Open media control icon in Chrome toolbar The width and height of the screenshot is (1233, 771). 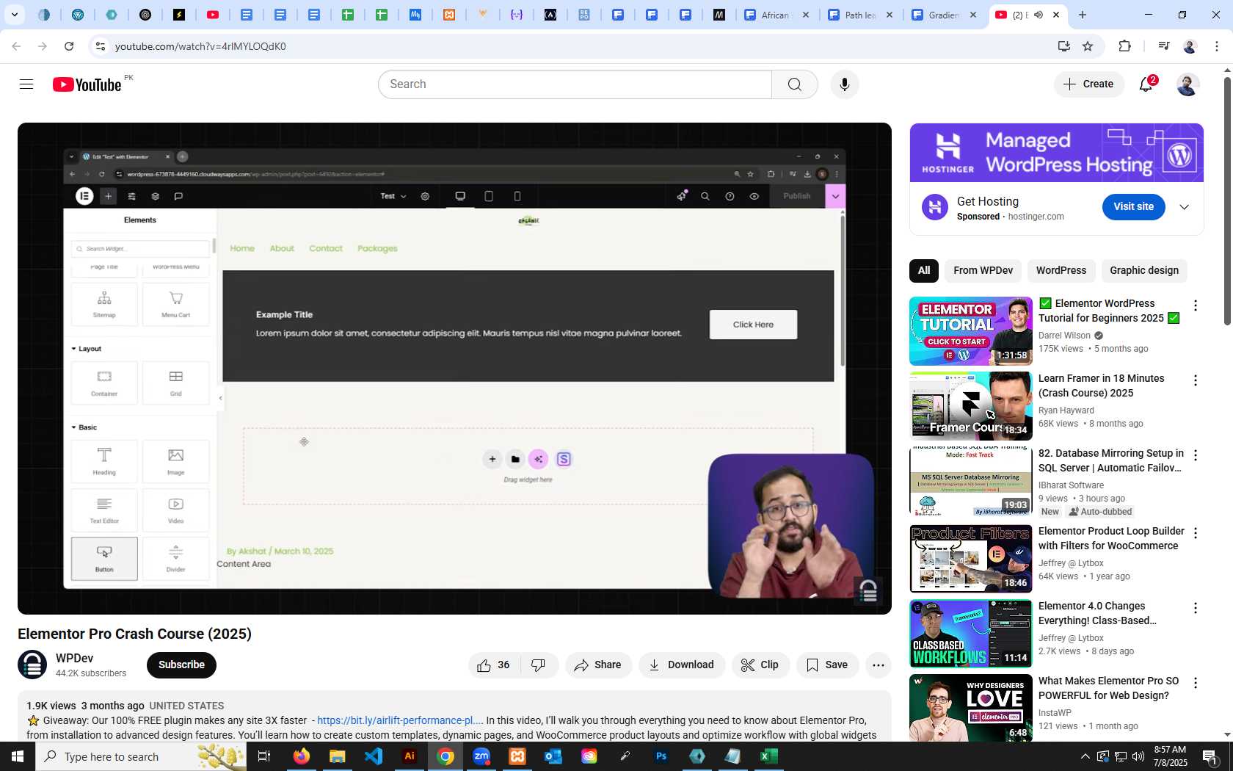1163,46
